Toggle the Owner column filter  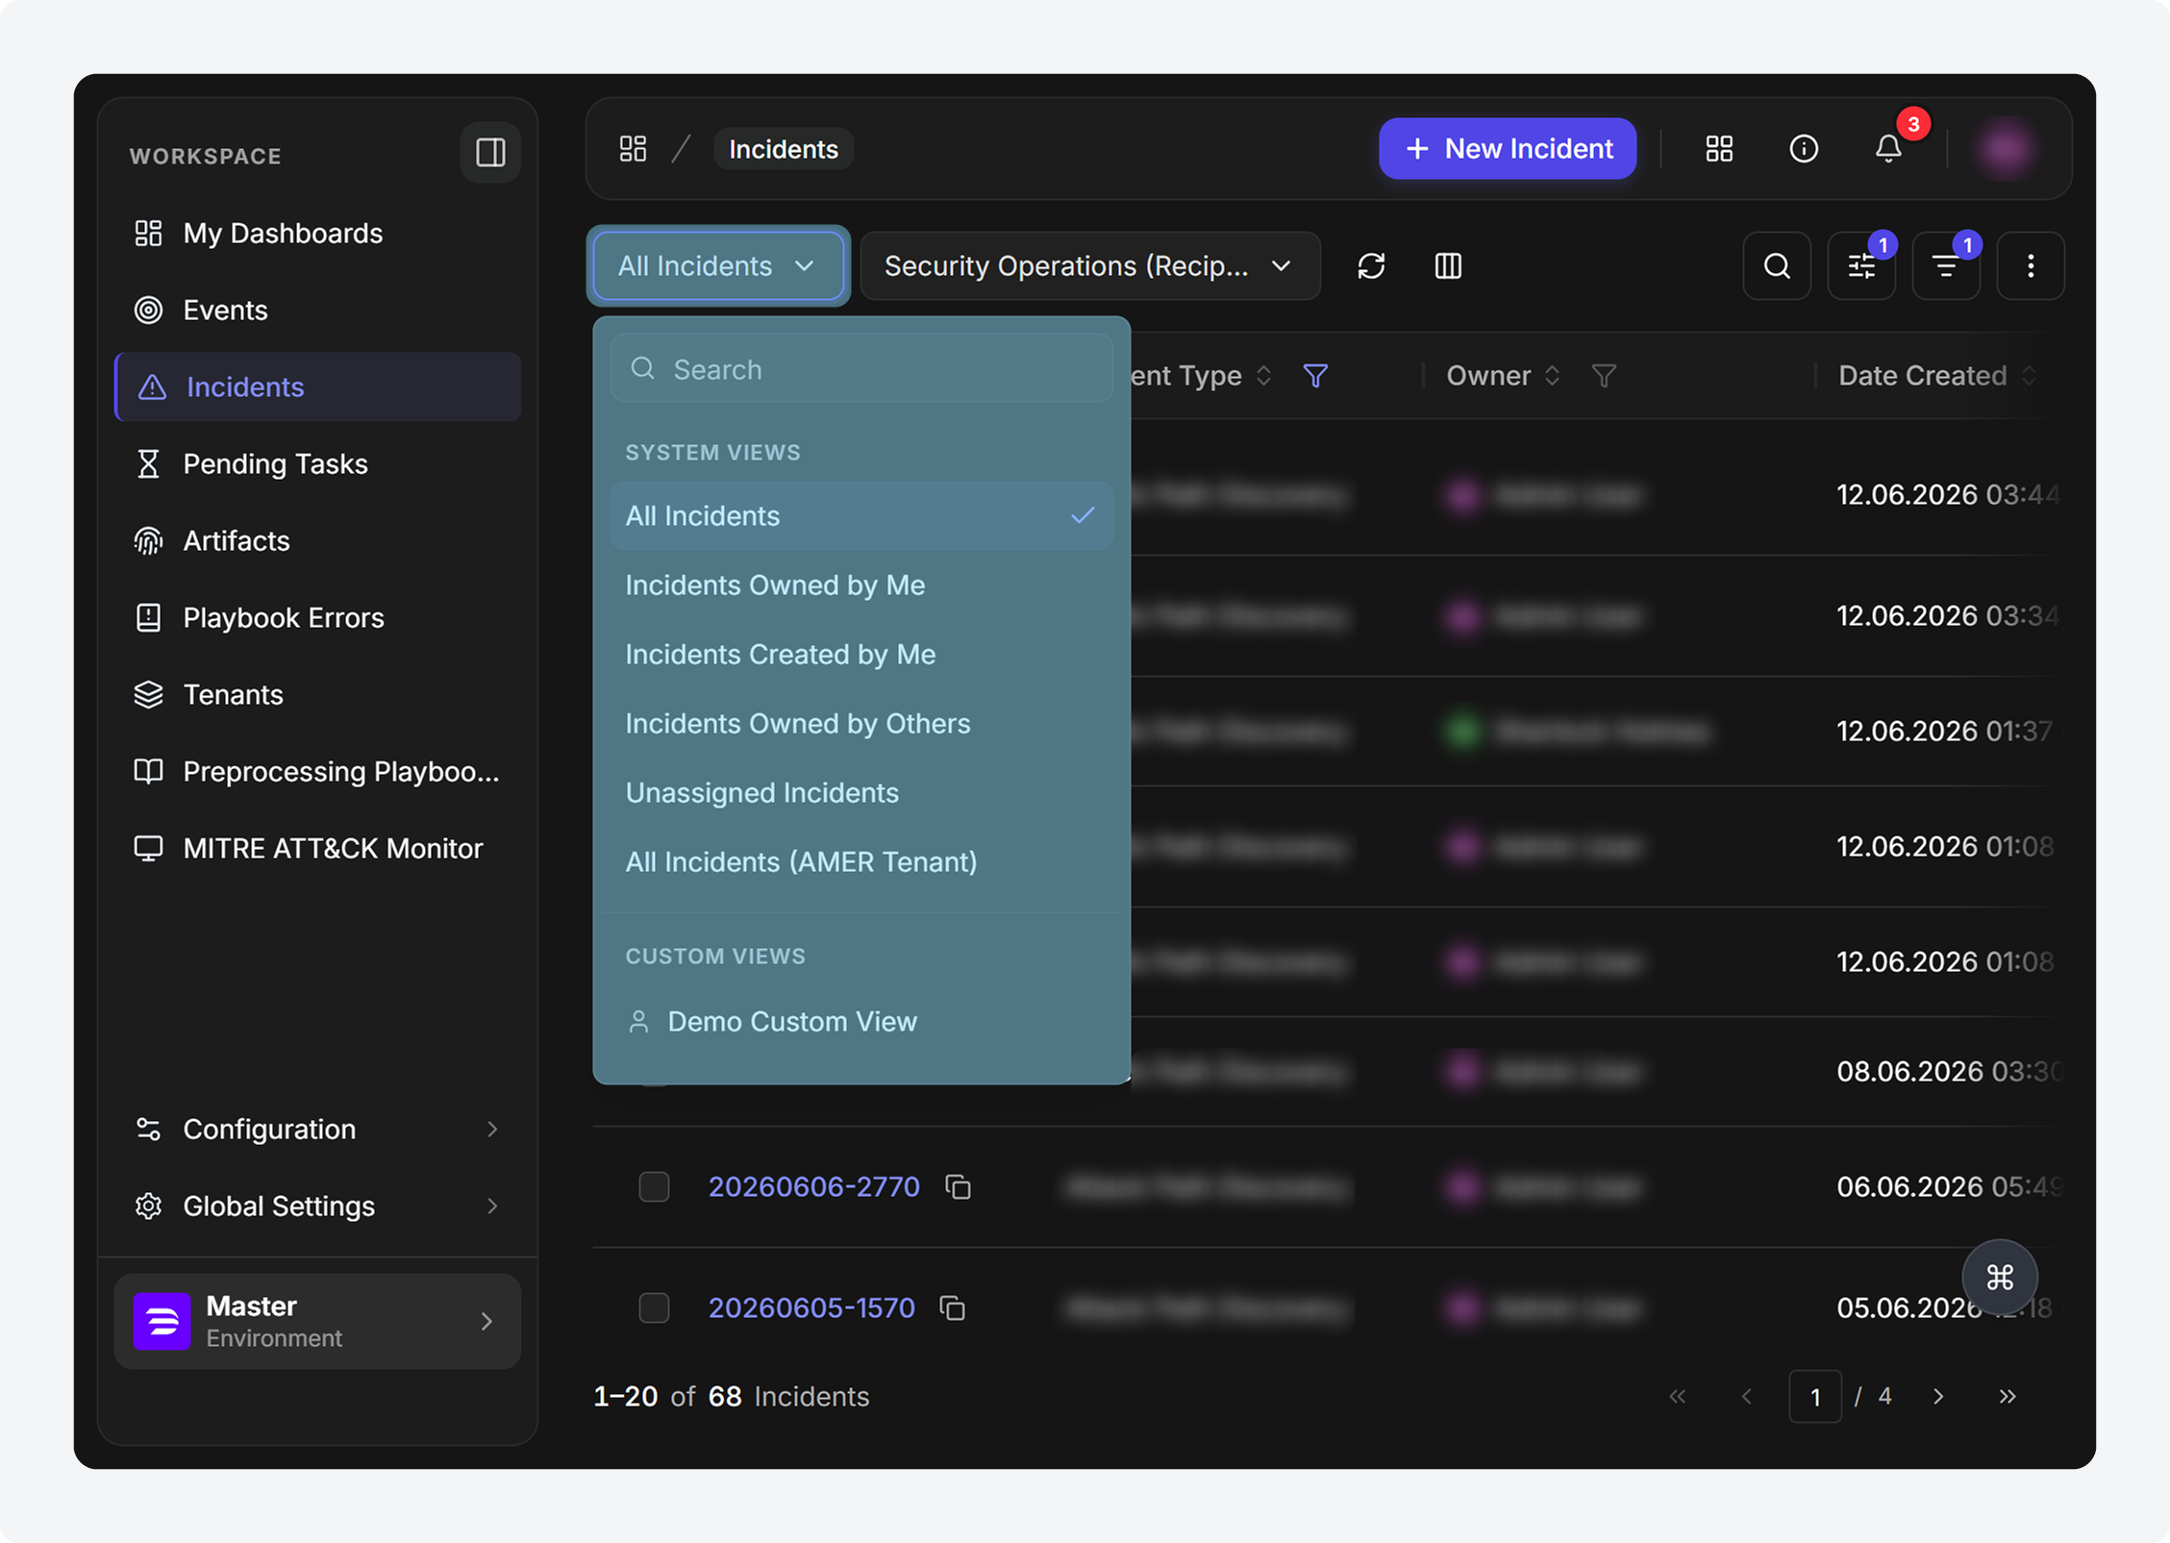coord(1604,376)
